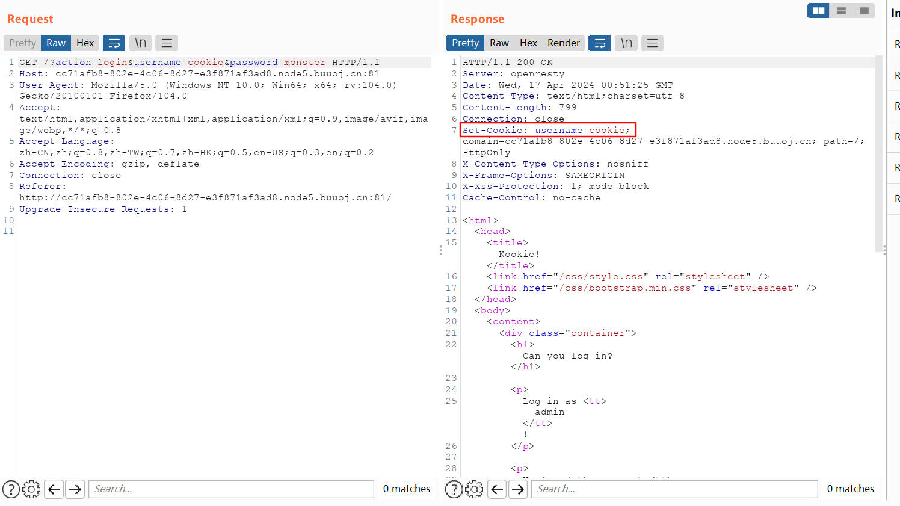
Task: Click the Server: openresty header
Action: click(x=513, y=73)
